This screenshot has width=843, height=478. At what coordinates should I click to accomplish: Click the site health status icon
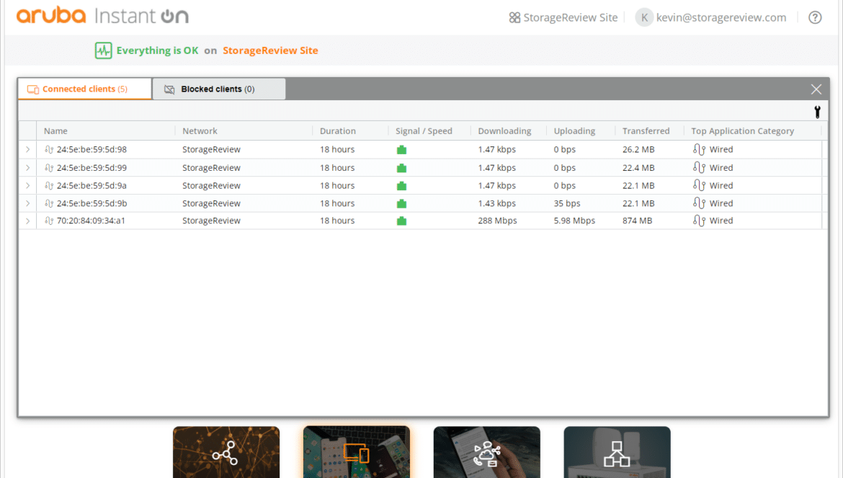[x=103, y=50]
